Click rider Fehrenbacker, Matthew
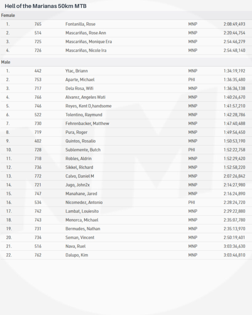This screenshot has height=315, width=252. tap(87, 123)
